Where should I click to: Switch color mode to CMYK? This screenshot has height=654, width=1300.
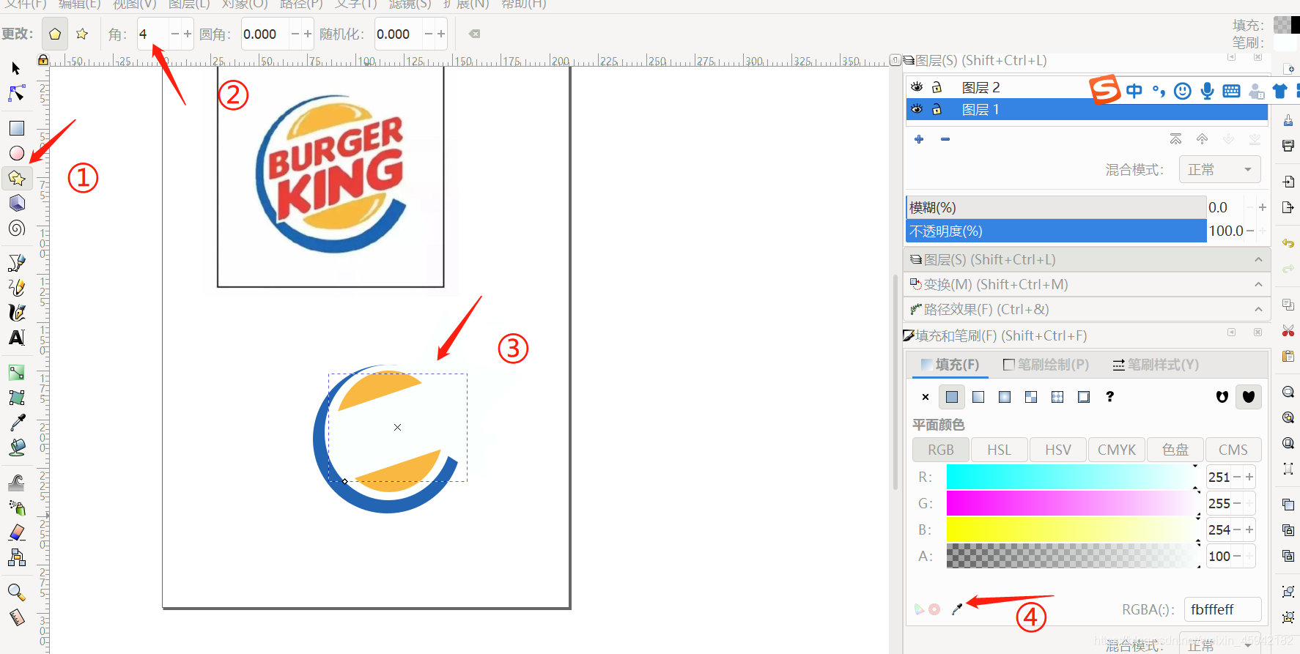(1116, 450)
